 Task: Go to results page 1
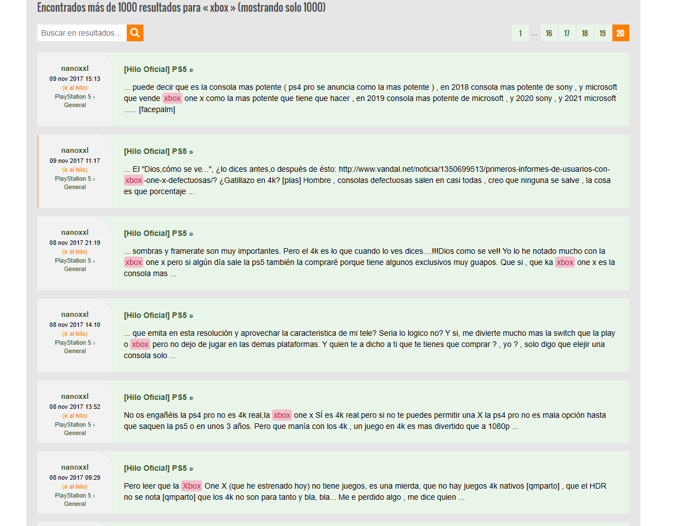coord(520,33)
